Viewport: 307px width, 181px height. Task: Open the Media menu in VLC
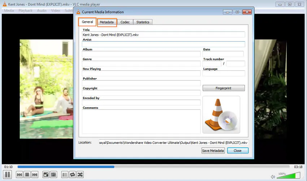tap(9, 10)
